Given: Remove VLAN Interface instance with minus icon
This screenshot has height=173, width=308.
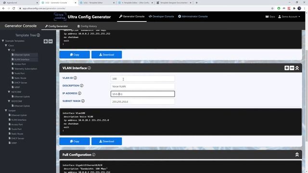Looking at the screenshot, I should coord(292,68).
